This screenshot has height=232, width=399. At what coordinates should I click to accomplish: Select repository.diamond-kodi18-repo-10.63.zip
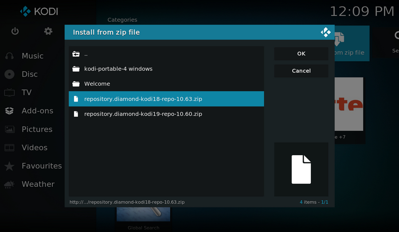click(x=166, y=99)
